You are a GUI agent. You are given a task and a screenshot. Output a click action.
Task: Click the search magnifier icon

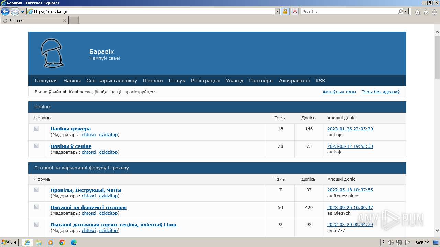400,11
